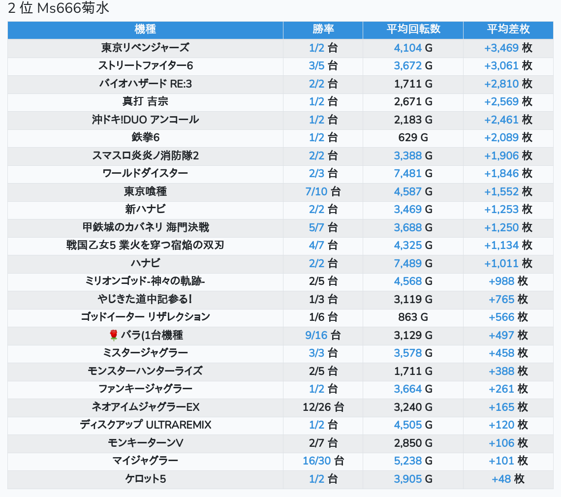Click the +3,061 枚 average difference value

click(508, 66)
